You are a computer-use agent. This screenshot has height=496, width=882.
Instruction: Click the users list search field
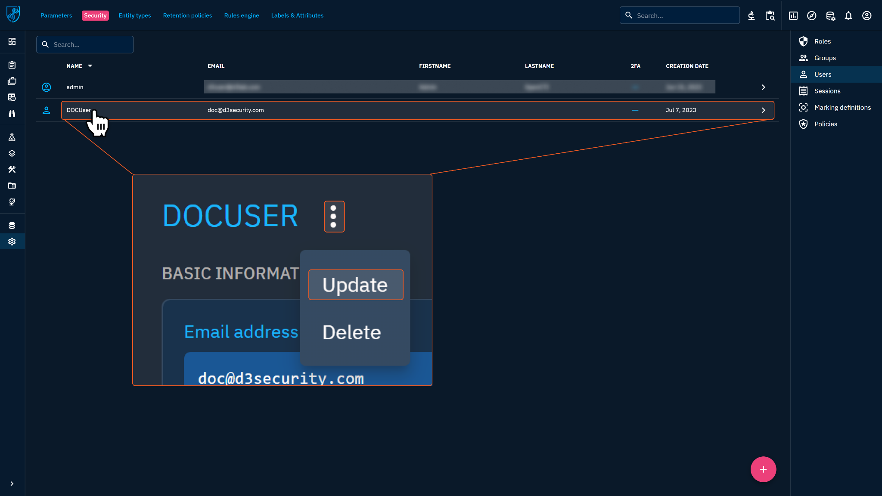[85, 45]
